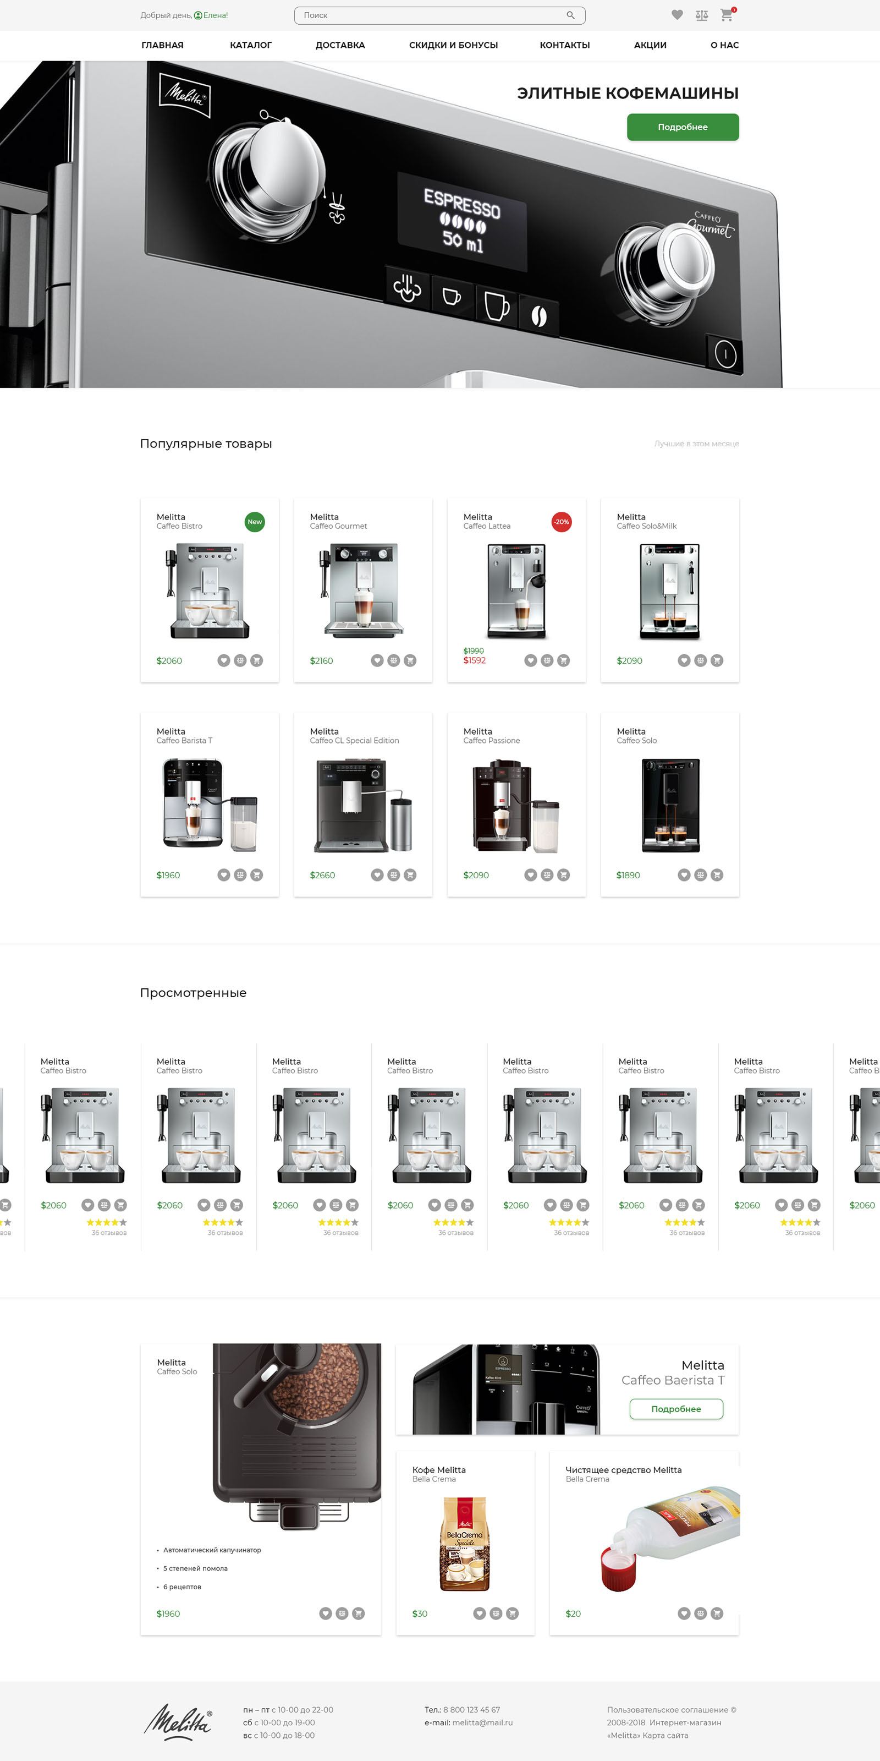Compare the Caffeo CL Special Edition
The height and width of the screenshot is (1761, 880).
[x=394, y=875]
